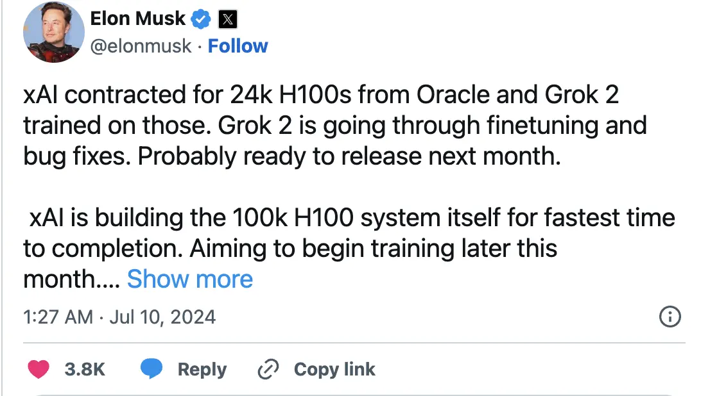Click the 3.8K likes count
The height and width of the screenshot is (396, 701).
pyautogui.click(x=85, y=369)
